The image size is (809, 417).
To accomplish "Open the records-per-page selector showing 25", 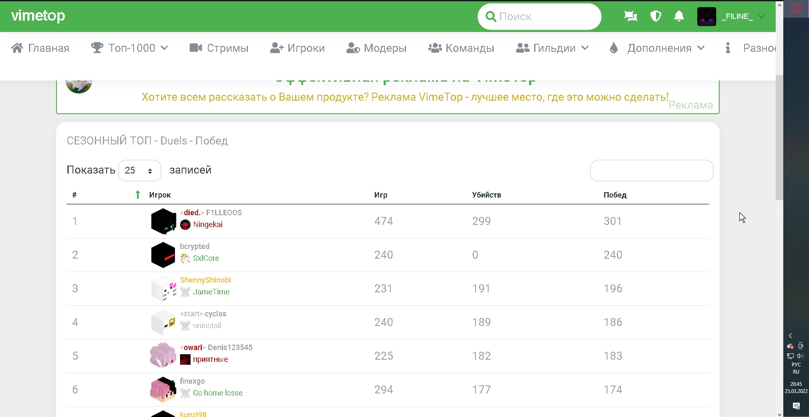I will pyautogui.click(x=140, y=171).
